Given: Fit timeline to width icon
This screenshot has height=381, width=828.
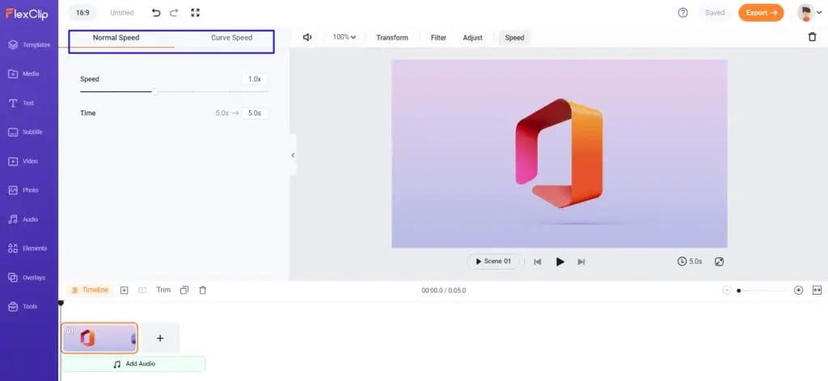Looking at the screenshot, I should coord(817,290).
